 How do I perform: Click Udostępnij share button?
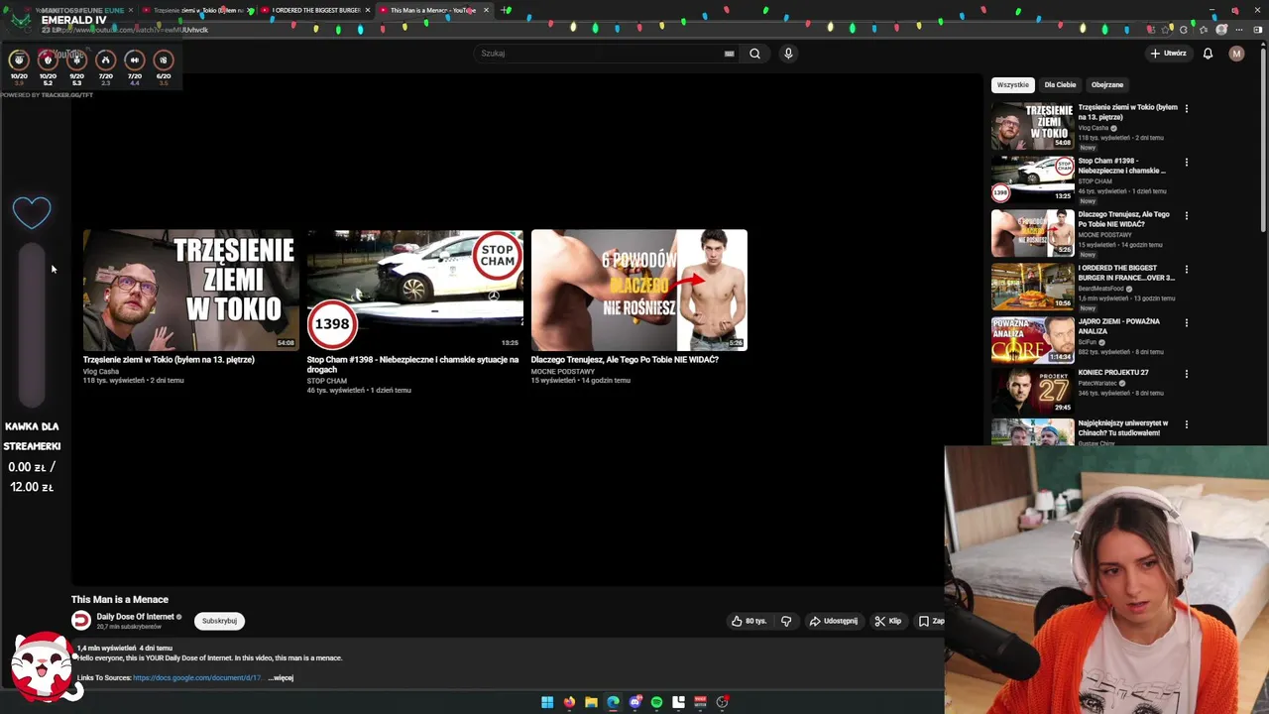pyautogui.click(x=833, y=621)
